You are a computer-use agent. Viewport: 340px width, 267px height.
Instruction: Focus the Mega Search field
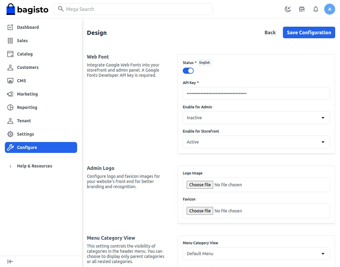[133, 9]
